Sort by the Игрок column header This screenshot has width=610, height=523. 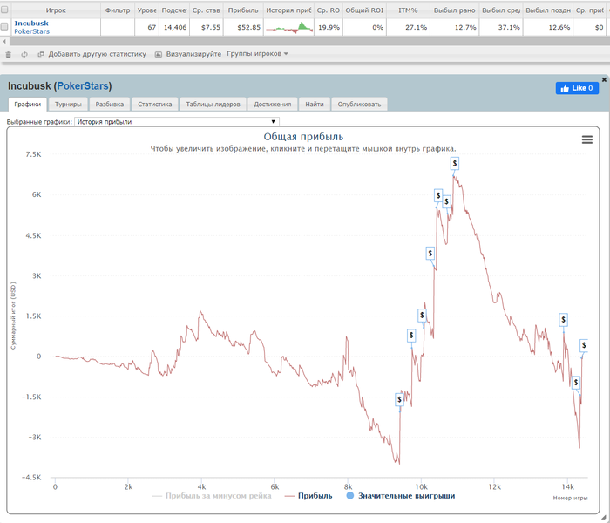tap(56, 10)
